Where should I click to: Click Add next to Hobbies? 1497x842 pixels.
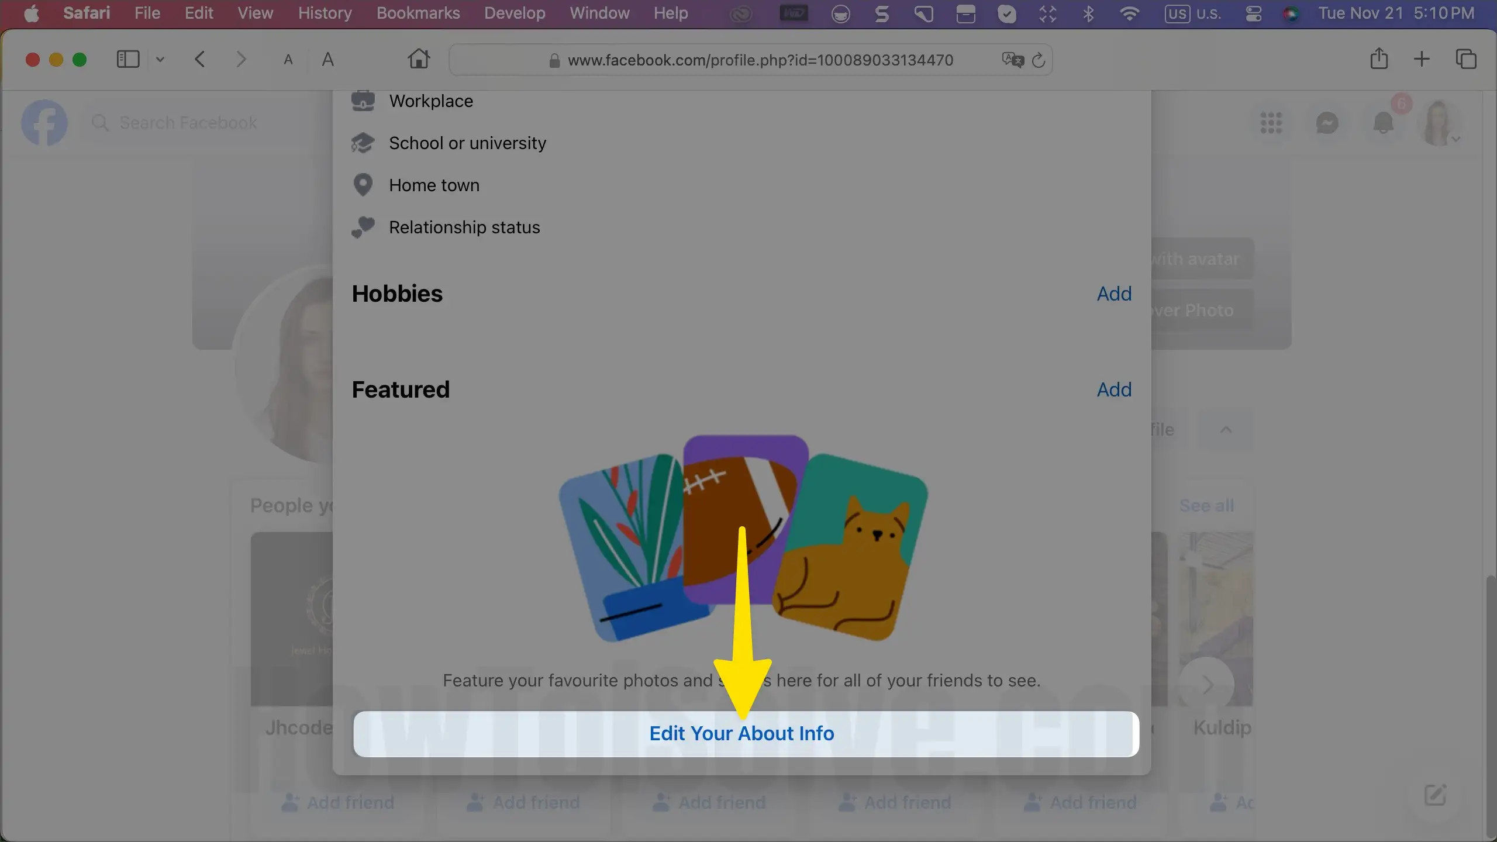1114,294
